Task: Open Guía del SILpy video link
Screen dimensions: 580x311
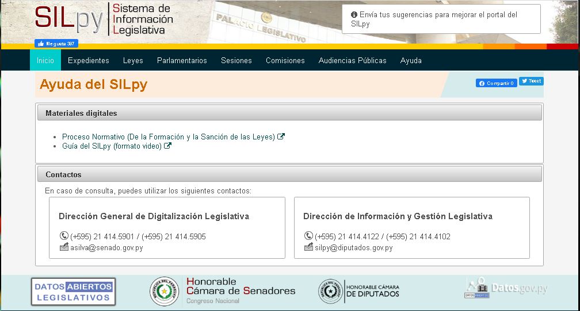Action: point(112,146)
